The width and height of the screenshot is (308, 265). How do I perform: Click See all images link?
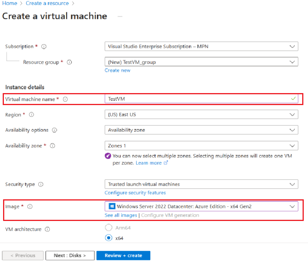[121, 215]
